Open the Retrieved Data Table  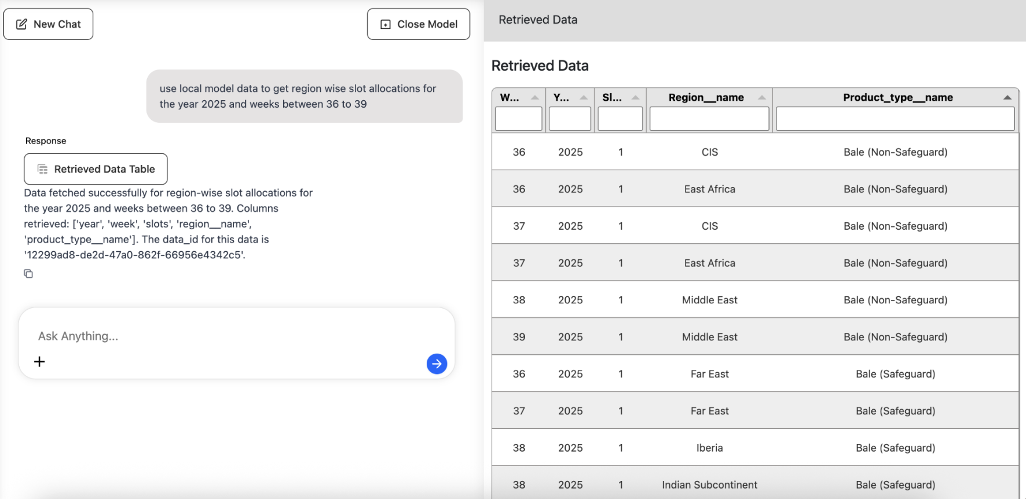[x=96, y=169]
